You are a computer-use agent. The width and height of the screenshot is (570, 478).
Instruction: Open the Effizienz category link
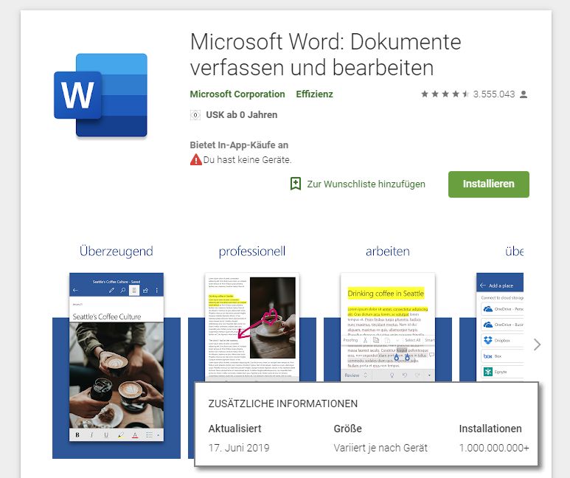click(x=314, y=94)
